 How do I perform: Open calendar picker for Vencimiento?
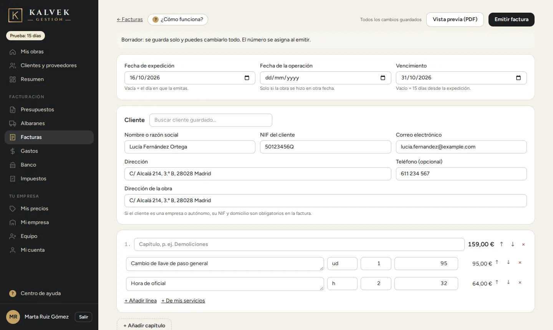point(518,78)
